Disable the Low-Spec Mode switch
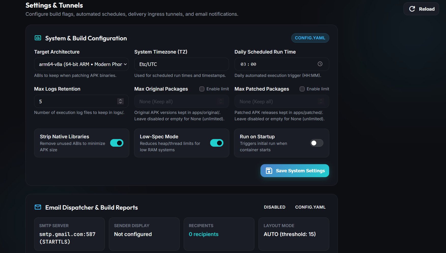 coord(217,143)
